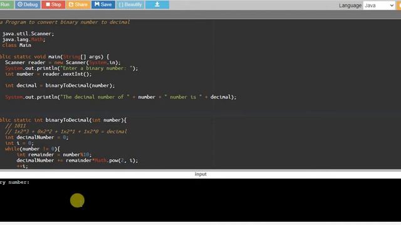The width and height of the screenshot is (401, 225).
Task: Click the green Run button
Action: [6, 4]
